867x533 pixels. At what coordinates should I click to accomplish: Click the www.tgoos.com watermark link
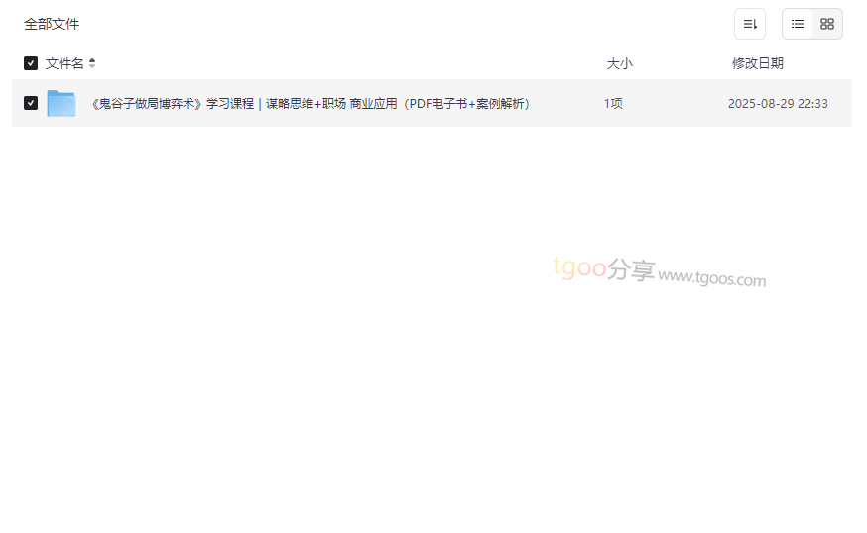[712, 277]
